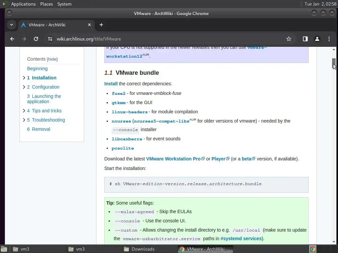The image size is (338, 253).
Task: Open linux-headers package link
Action: click(x=129, y=112)
